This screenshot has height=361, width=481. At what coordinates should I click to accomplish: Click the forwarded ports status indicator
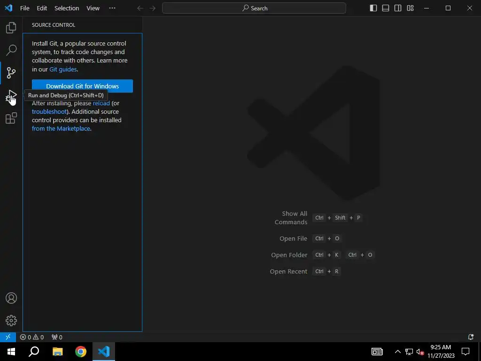click(57, 337)
